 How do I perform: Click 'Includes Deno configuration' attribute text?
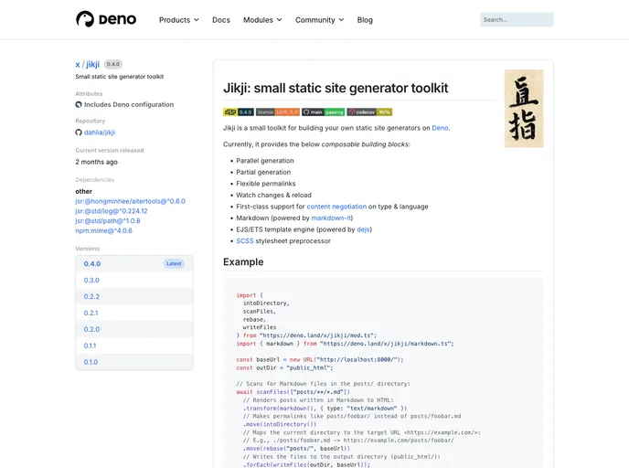(x=129, y=105)
